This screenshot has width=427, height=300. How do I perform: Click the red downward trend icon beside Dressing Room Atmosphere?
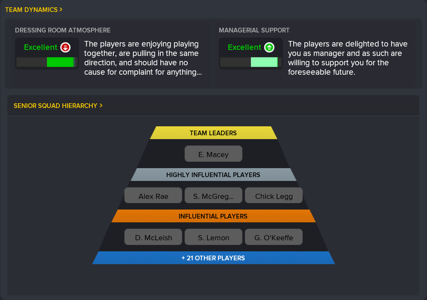point(65,47)
